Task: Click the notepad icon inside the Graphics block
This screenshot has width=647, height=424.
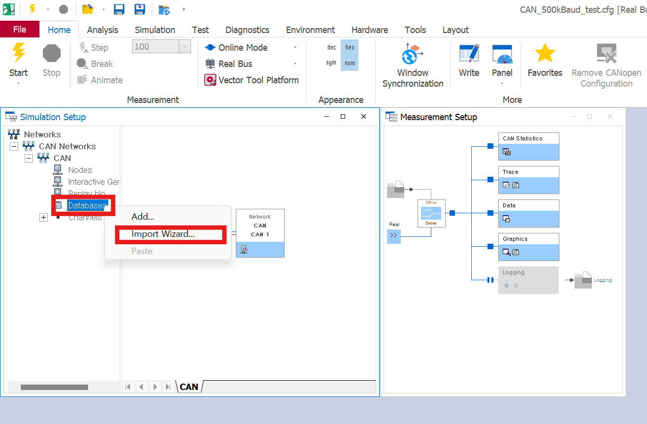Action: click(x=516, y=252)
